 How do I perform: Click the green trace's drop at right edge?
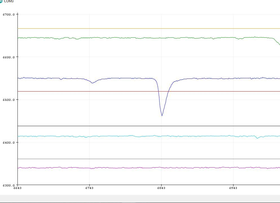tap(277, 43)
